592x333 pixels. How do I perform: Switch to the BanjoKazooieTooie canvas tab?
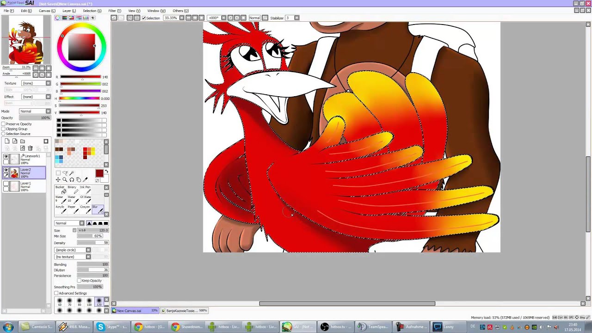[184, 311]
